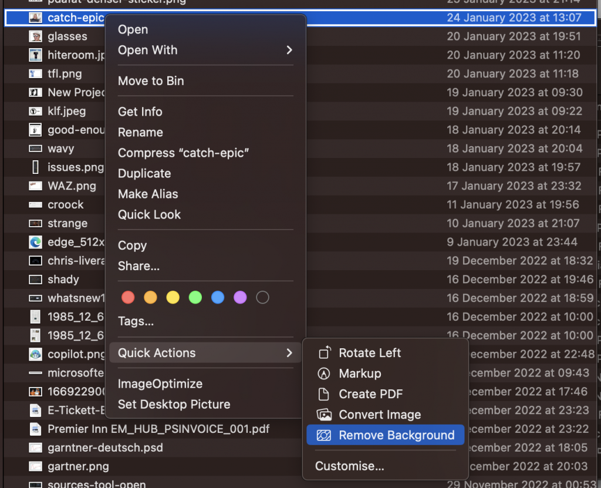Click the Create PDF document icon

(324, 394)
